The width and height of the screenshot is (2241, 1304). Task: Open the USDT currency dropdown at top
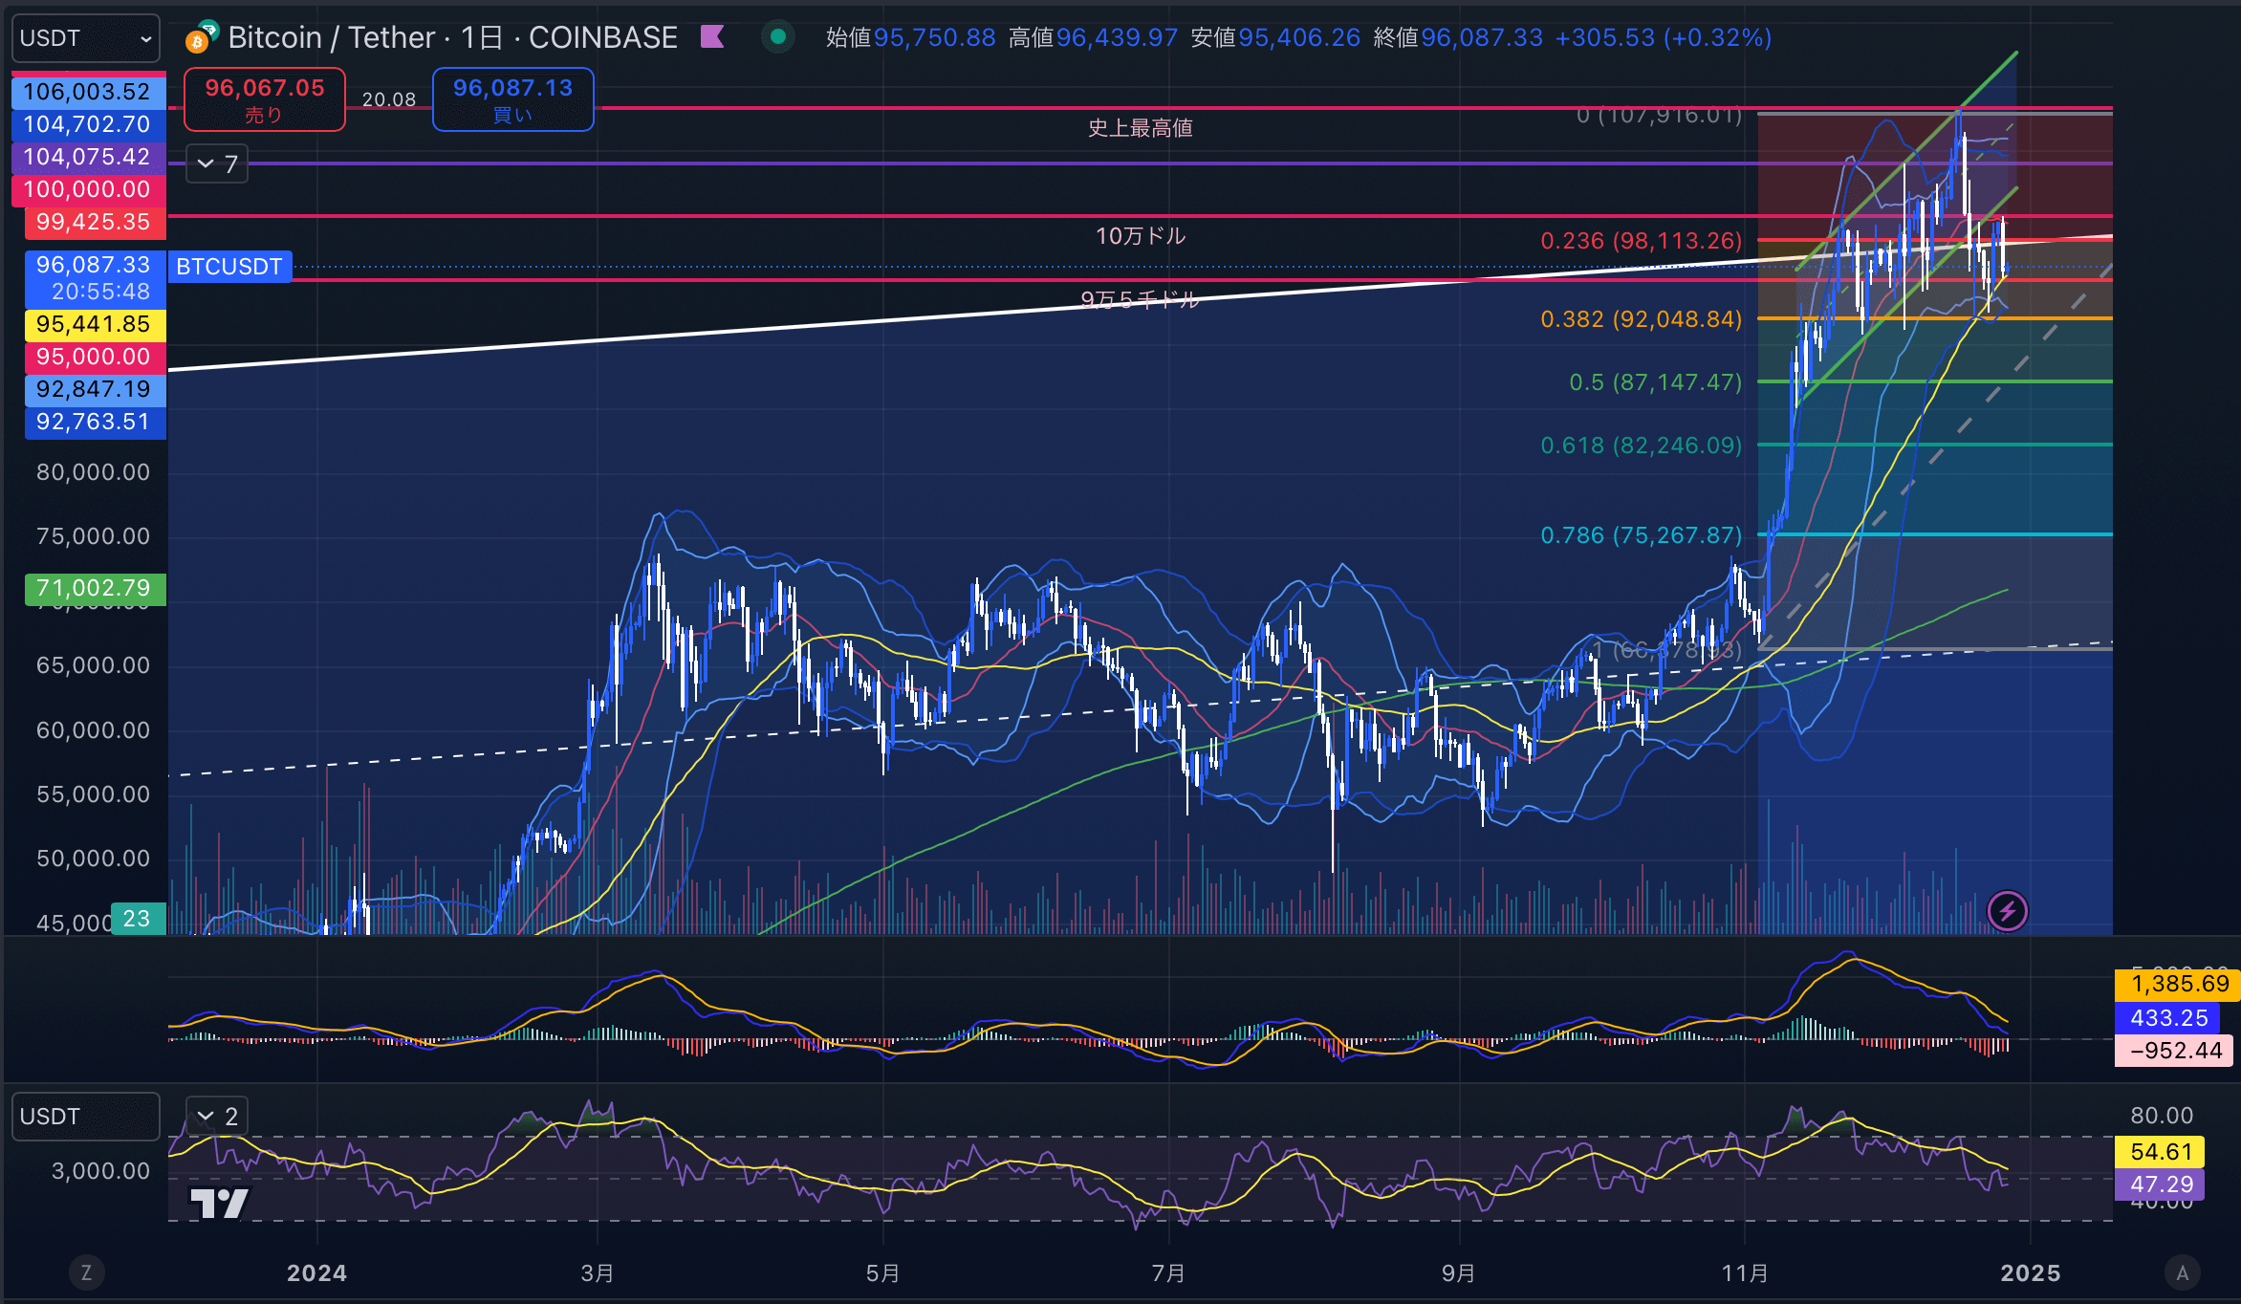pos(86,38)
